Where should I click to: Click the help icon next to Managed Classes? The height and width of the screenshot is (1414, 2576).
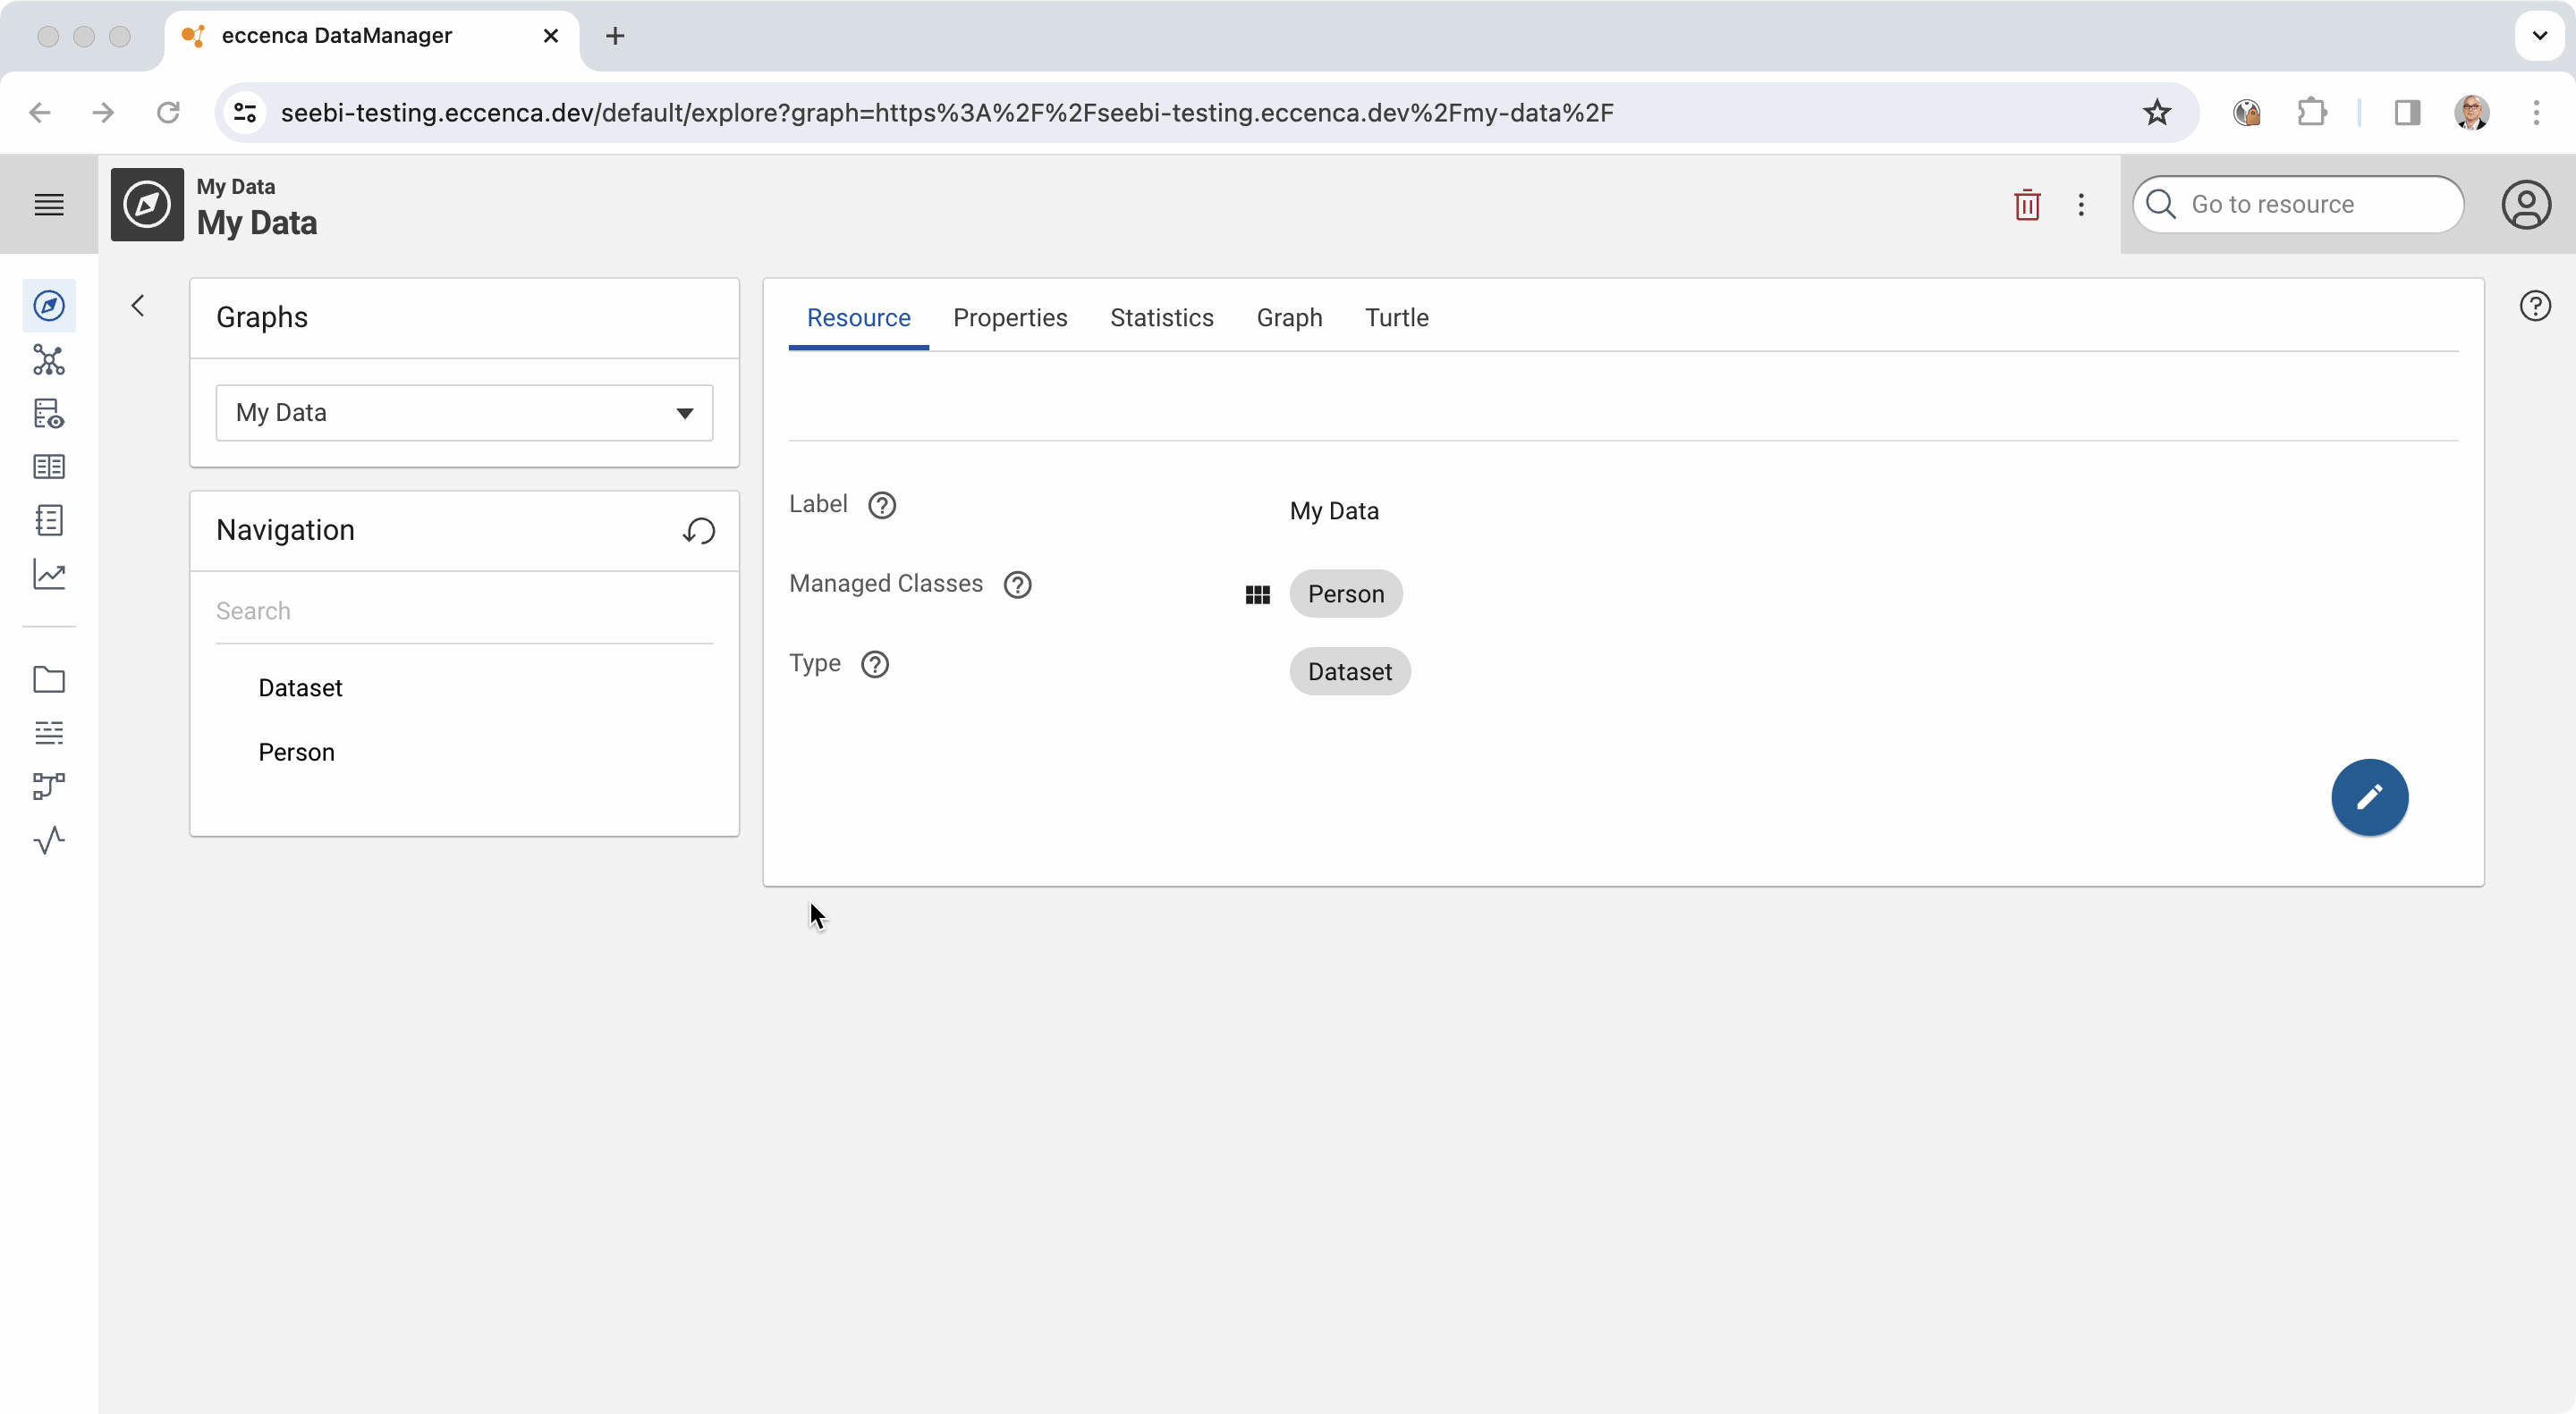1017,585
